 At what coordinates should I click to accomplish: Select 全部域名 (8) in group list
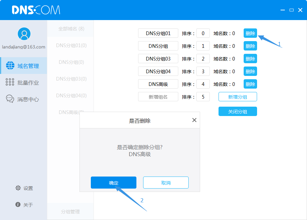[x=71, y=29]
